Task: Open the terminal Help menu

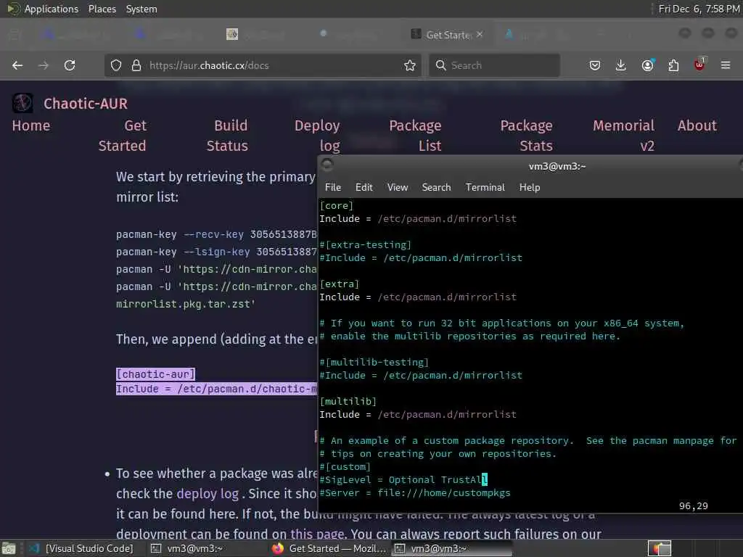Action: 530,188
